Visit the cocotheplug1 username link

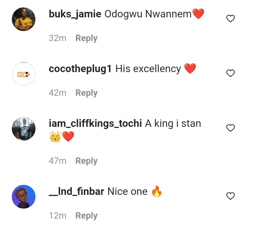80,69
